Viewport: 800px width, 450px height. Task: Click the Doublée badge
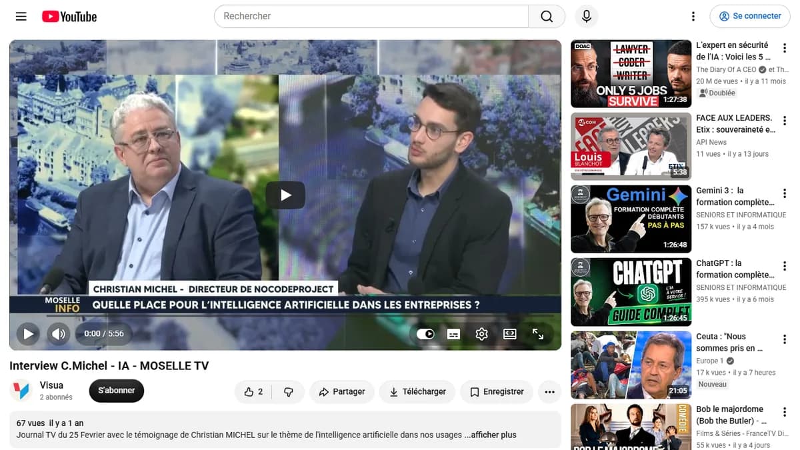tap(717, 93)
